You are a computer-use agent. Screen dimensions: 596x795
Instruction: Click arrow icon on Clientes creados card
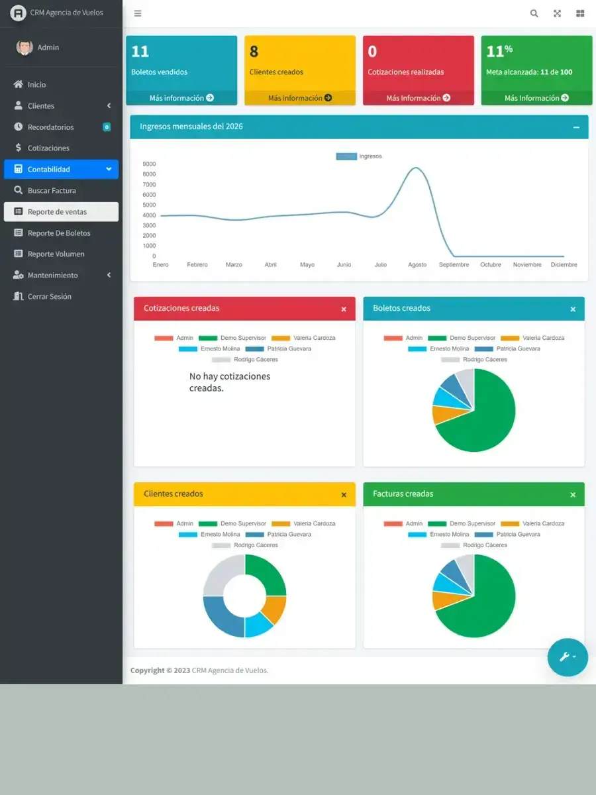click(x=328, y=98)
